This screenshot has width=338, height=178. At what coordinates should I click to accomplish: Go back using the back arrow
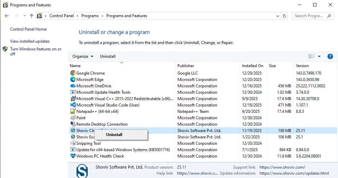7,16
